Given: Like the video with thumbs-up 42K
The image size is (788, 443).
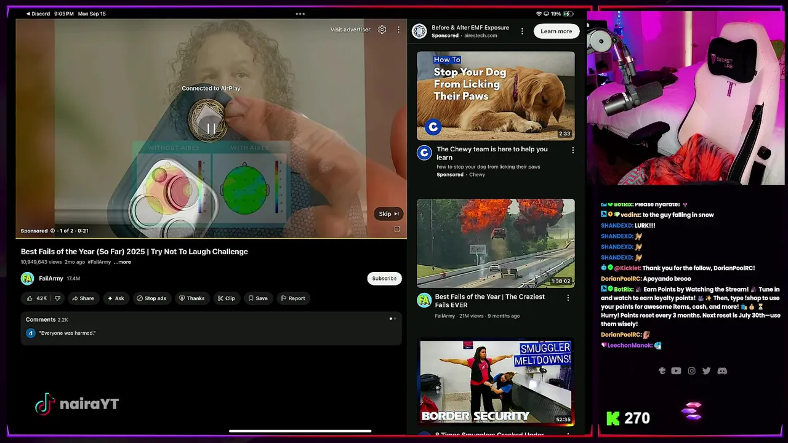Looking at the screenshot, I should (36, 298).
